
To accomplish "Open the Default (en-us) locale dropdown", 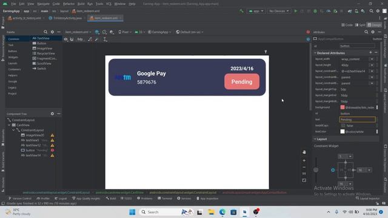I will (x=190, y=32).
